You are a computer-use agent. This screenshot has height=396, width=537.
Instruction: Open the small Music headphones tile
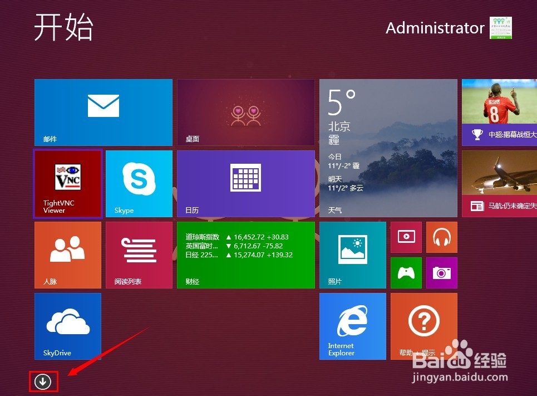coord(442,237)
